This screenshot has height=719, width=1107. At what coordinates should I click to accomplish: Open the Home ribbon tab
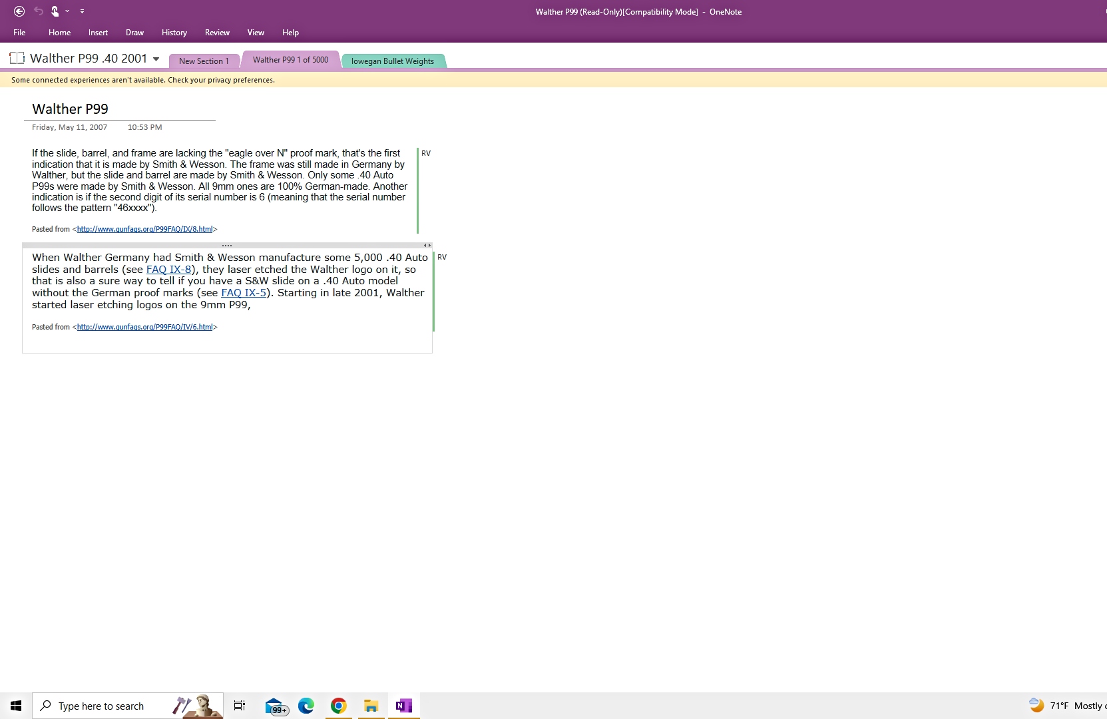[59, 33]
